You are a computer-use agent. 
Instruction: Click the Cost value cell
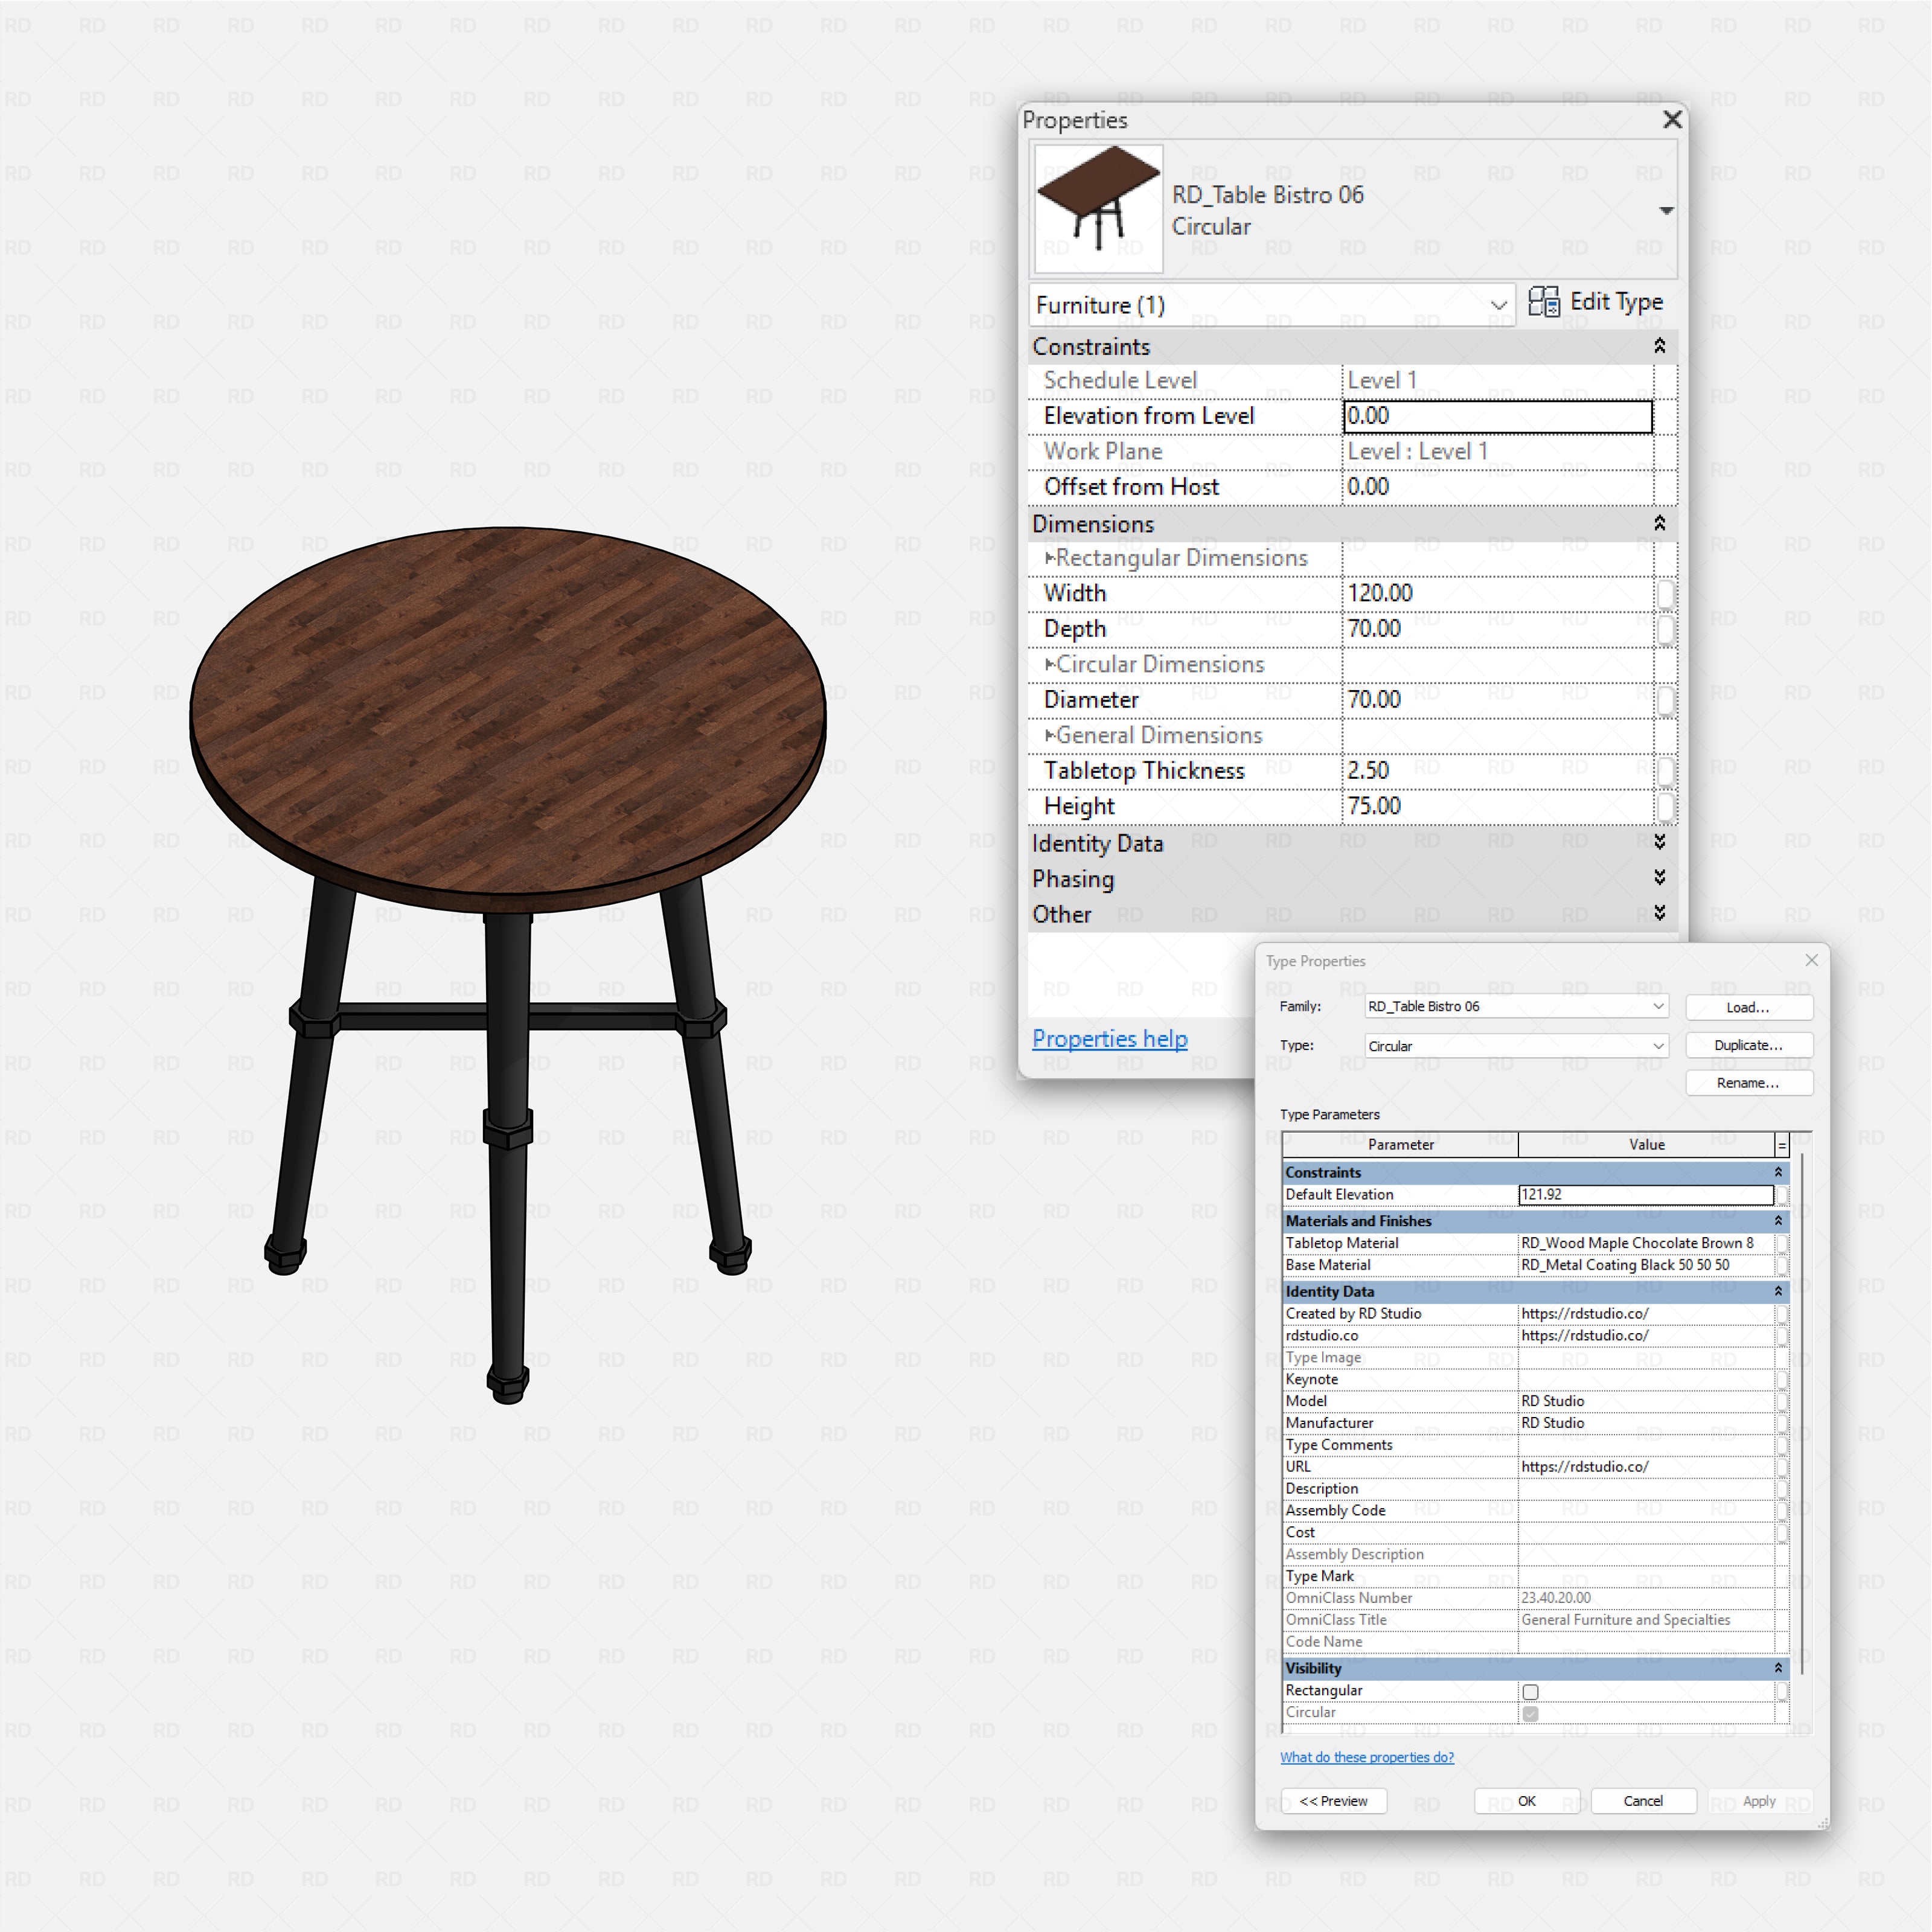pos(1646,1533)
